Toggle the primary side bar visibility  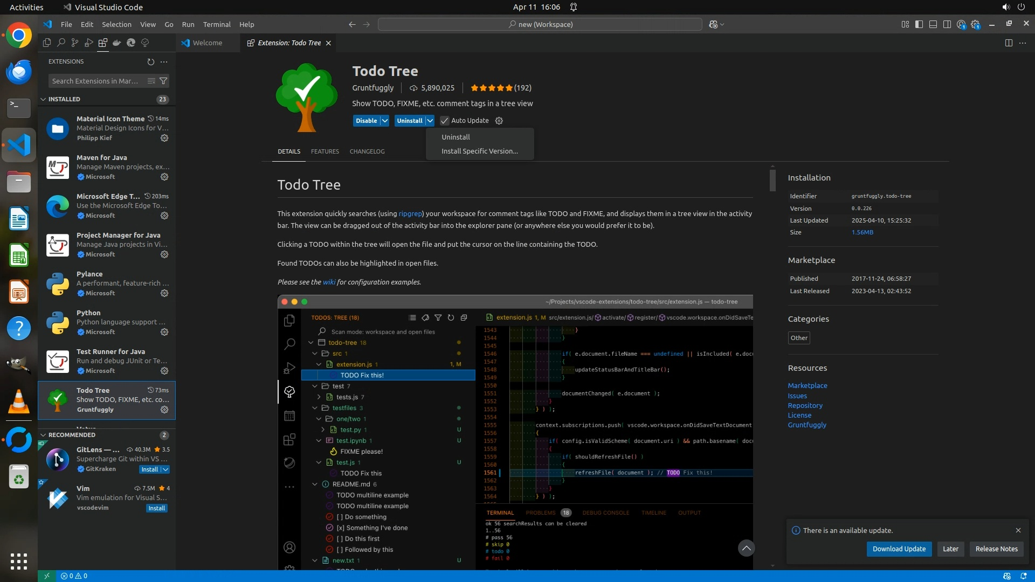(919, 24)
